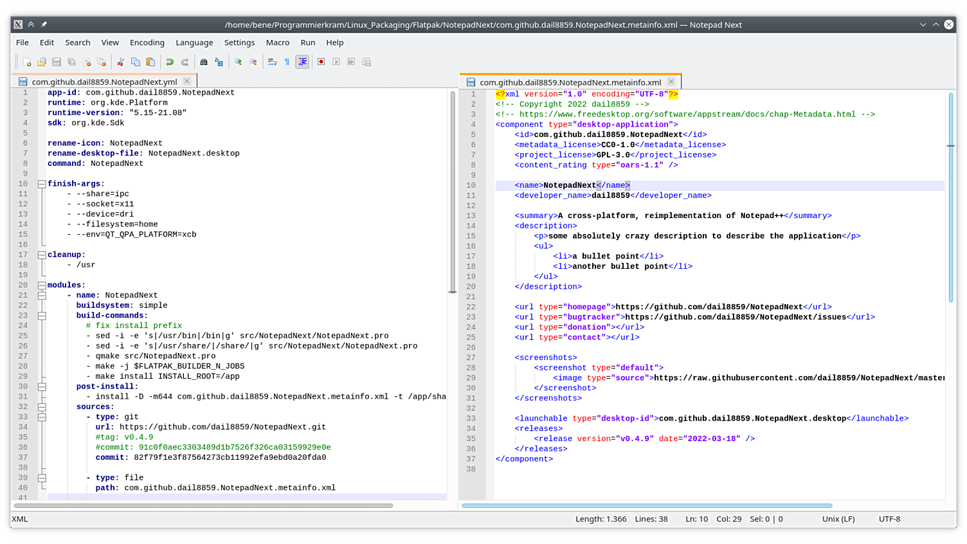Open Find using the binoculars icon
This screenshot has width=967, height=544.
(x=204, y=62)
